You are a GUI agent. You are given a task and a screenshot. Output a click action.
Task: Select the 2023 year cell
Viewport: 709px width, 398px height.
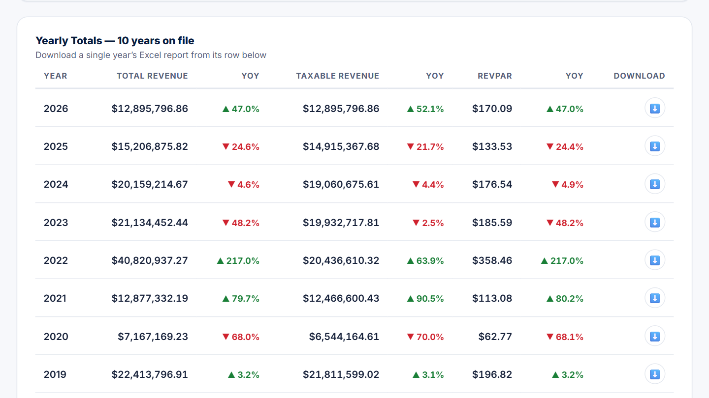click(x=56, y=223)
